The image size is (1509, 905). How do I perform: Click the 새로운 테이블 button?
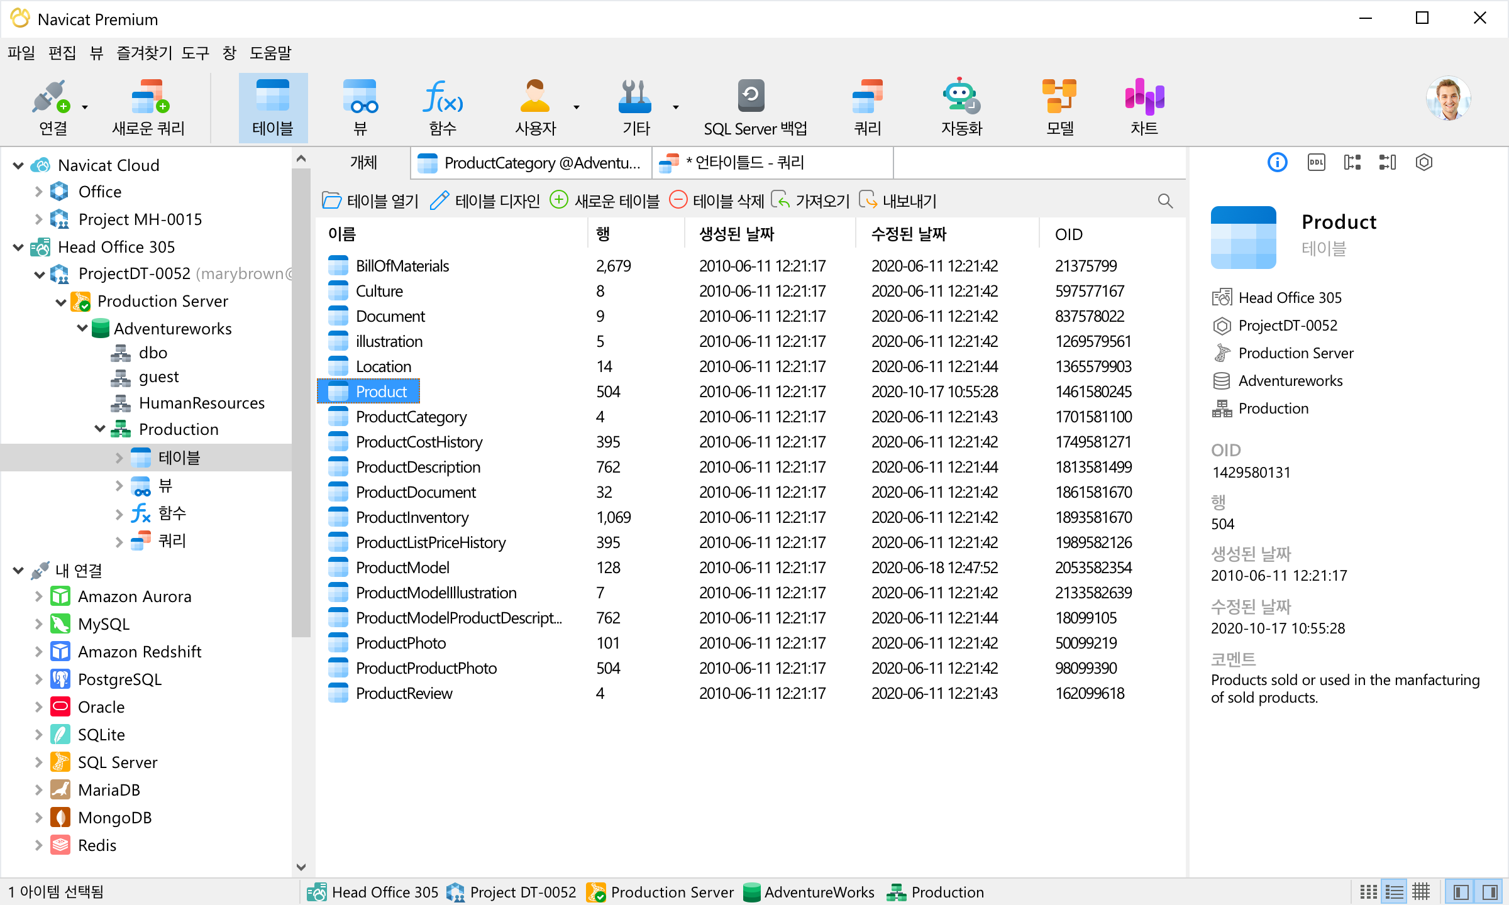pyautogui.click(x=605, y=201)
